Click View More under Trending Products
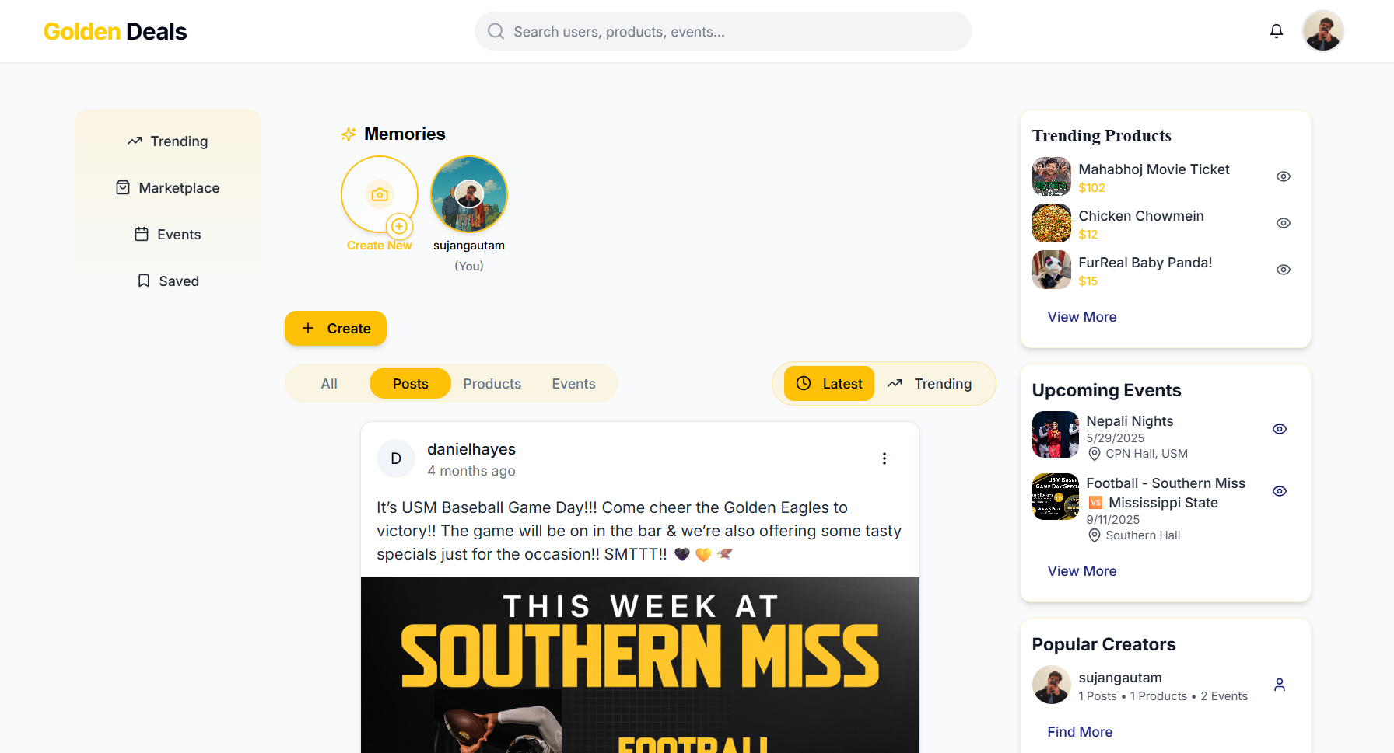Screen dimensions: 1394x753 [1082, 317]
